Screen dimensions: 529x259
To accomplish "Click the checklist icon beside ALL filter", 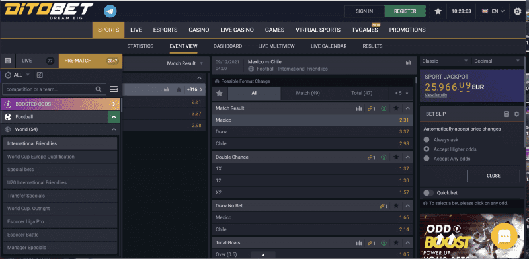I will (40, 75).
